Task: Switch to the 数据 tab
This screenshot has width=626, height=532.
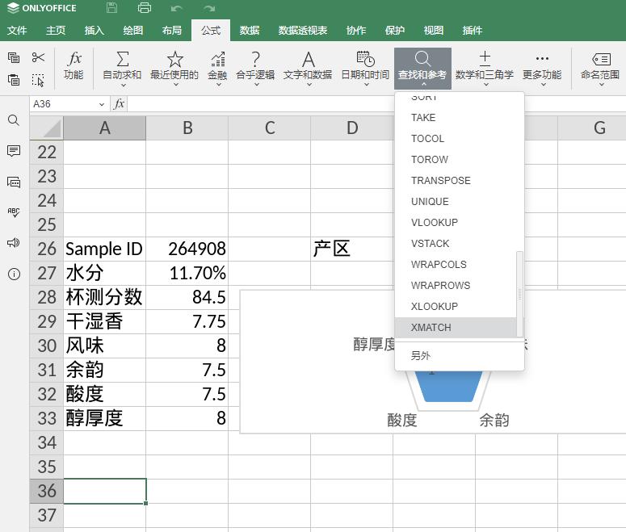Action: [250, 31]
